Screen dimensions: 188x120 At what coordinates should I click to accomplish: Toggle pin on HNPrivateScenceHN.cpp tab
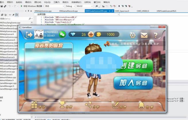click(110, 11)
